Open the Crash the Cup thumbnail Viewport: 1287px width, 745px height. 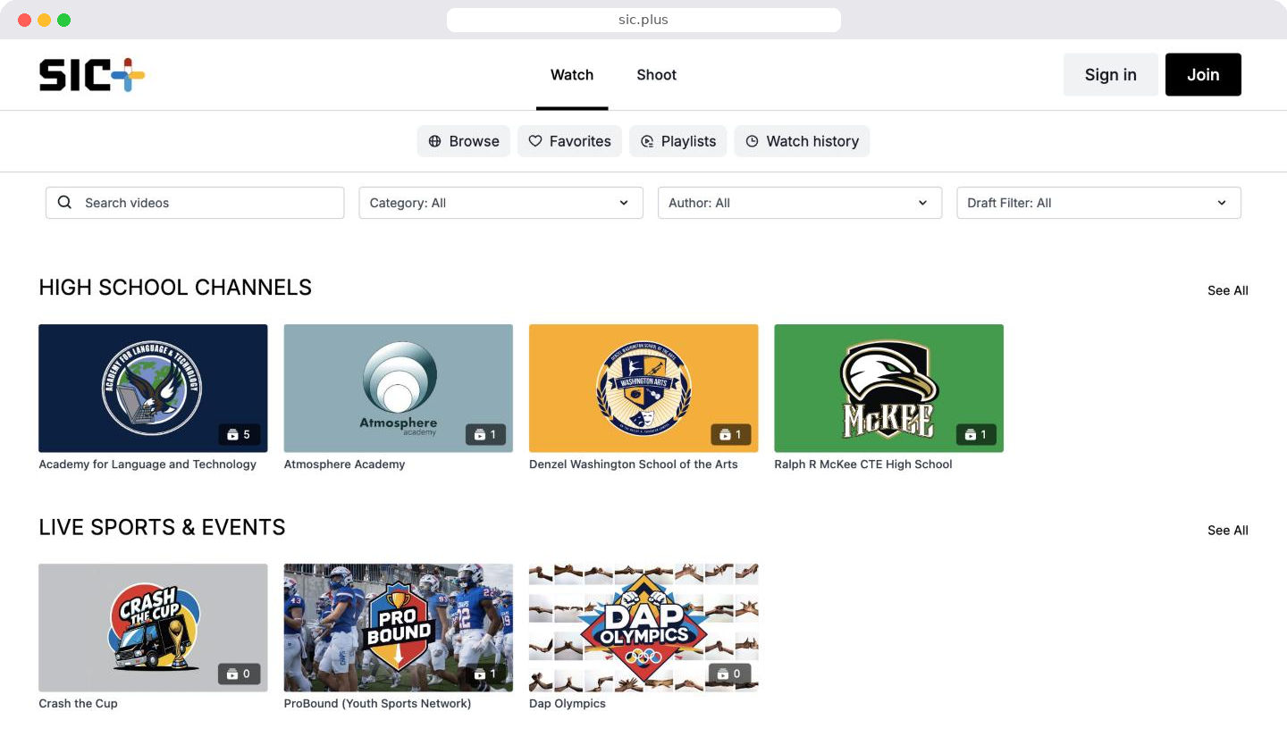(153, 628)
